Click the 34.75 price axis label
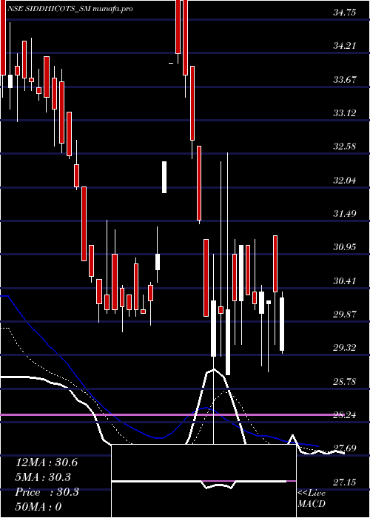The height and width of the screenshot is (518, 370). tap(345, 13)
